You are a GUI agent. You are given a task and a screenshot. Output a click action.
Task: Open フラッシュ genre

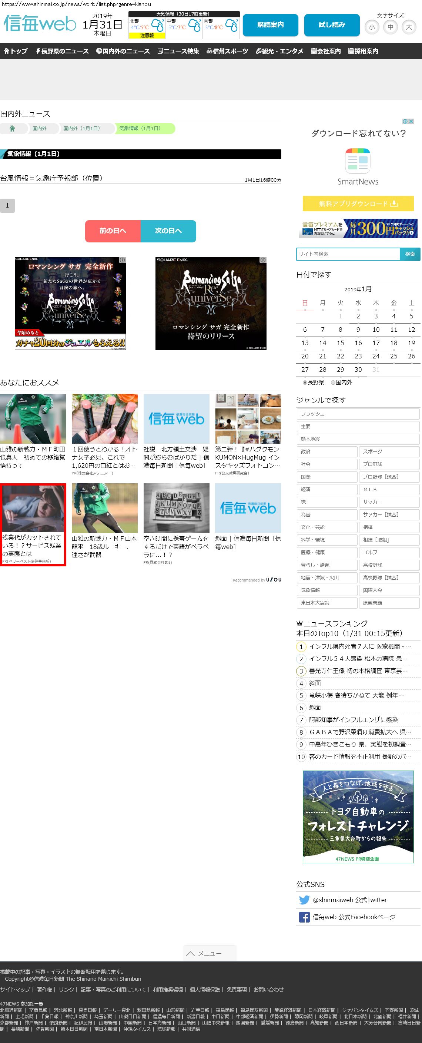pos(358,414)
